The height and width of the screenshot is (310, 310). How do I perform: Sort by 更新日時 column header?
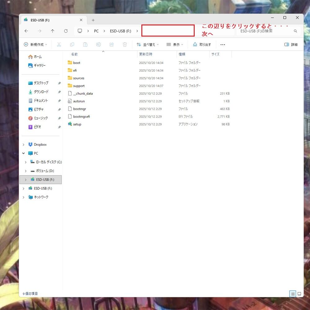(146, 54)
